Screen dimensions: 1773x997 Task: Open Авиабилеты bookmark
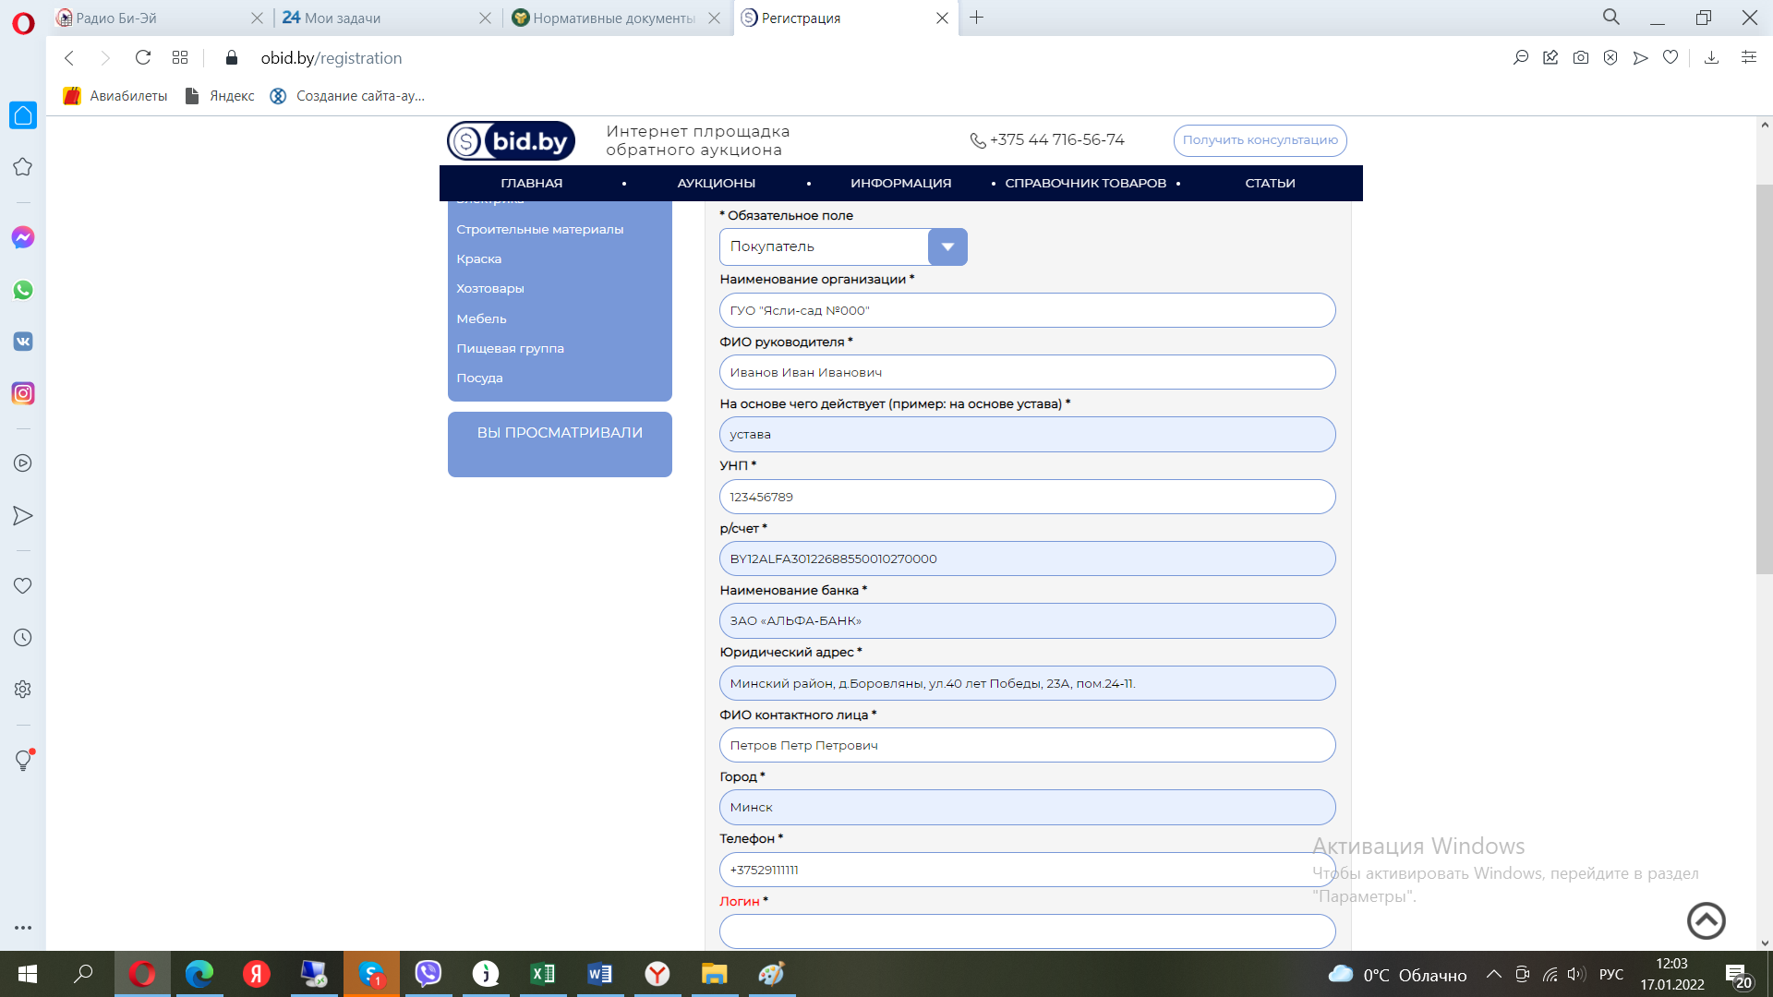coord(115,96)
